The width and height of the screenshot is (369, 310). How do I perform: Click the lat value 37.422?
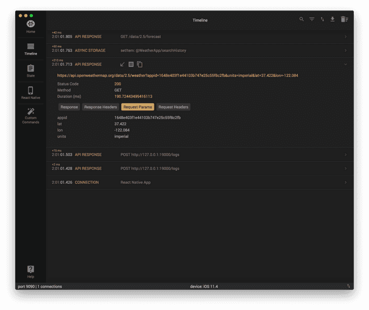[120, 124]
